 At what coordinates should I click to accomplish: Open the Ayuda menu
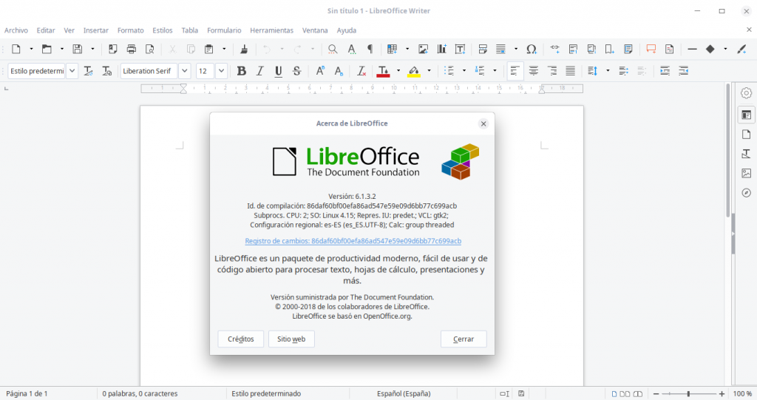[346, 30]
